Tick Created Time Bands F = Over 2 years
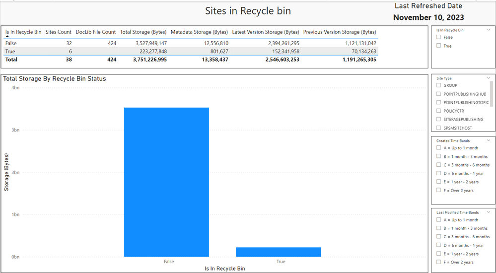 click(x=438, y=190)
